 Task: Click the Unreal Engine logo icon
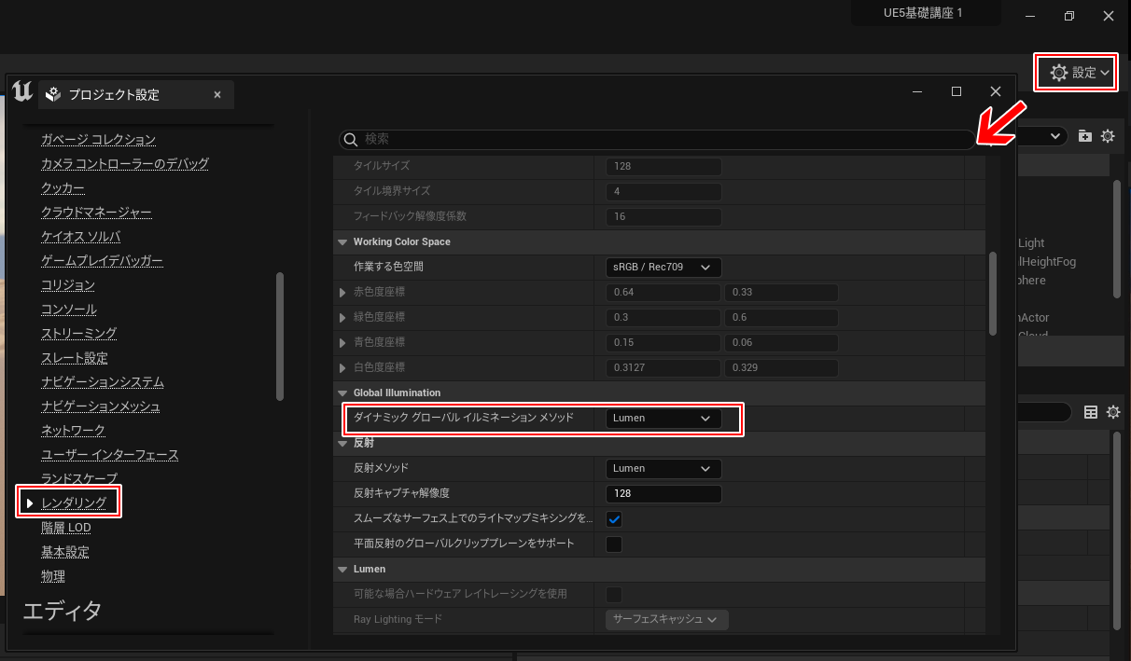pyautogui.click(x=22, y=92)
